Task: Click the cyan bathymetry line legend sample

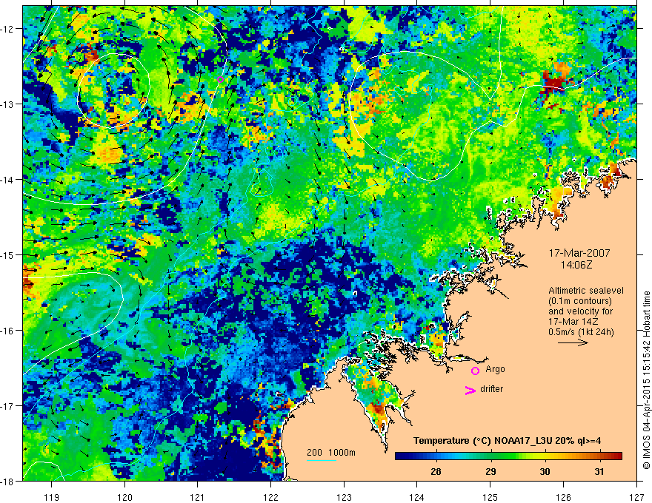Action: click(x=322, y=460)
